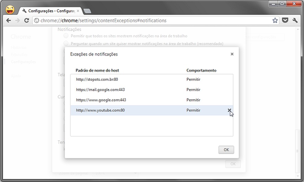Select the 'Perguntar quando um site quiser' option
The height and width of the screenshot is (182, 304).
point(66,44)
